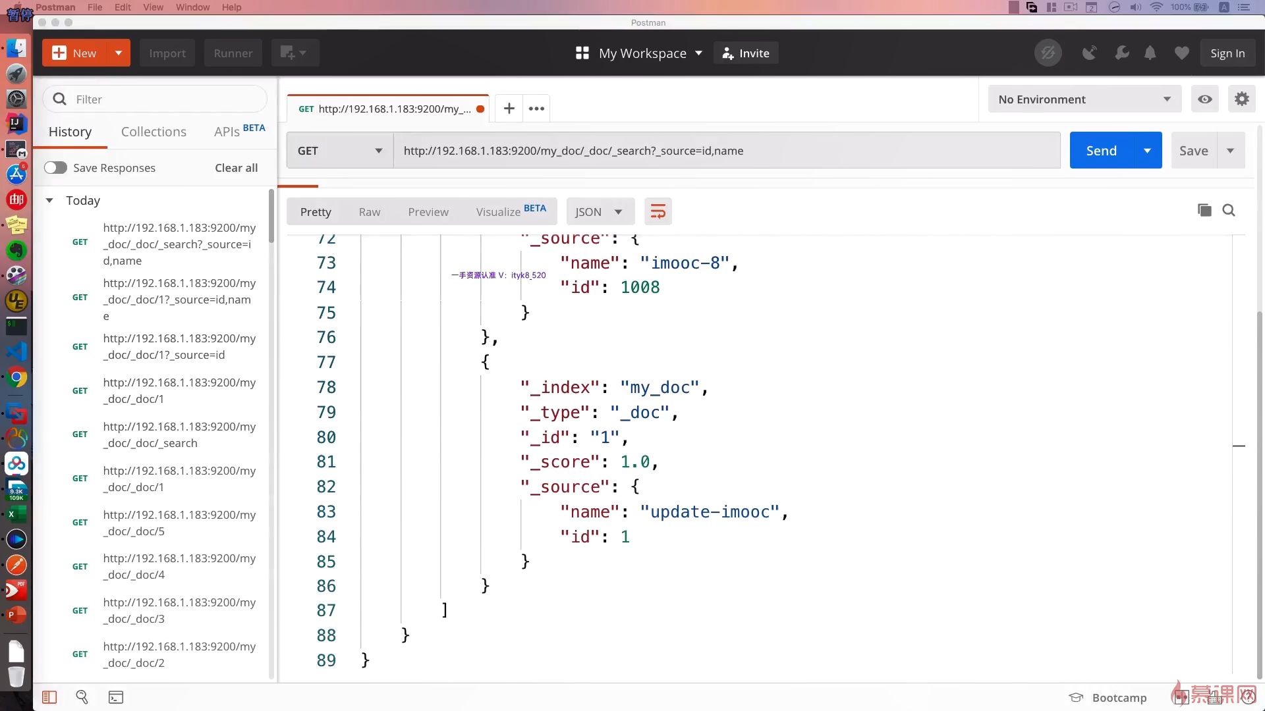Select the Raw response view tab

369,212
